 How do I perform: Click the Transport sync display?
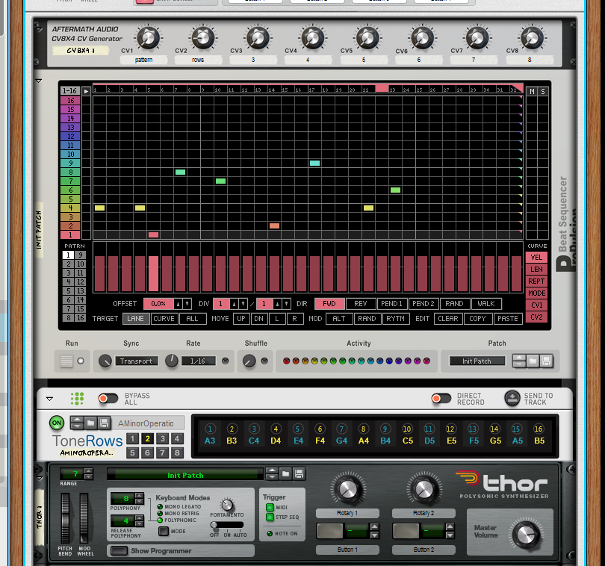[136, 361]
